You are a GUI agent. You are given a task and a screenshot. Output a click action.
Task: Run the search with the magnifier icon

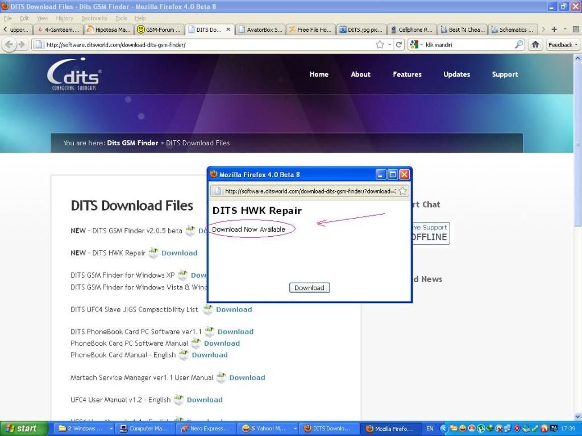518,45
